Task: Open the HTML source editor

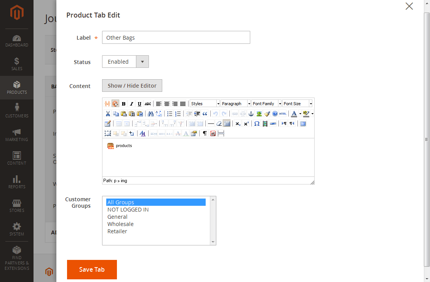Action: pyautogui.click(x=282, y=113)
